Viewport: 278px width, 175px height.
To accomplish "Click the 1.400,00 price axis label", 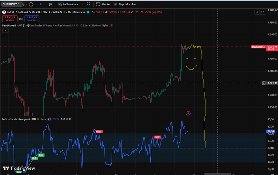I will tap(272, 71).
